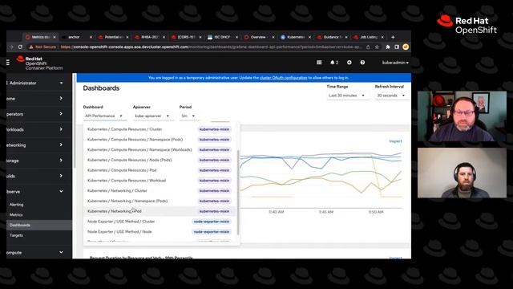This screenshot has width=513, height=289.
Task: Select Kubernetes / Networking / Pod
Action: [160, 211]
